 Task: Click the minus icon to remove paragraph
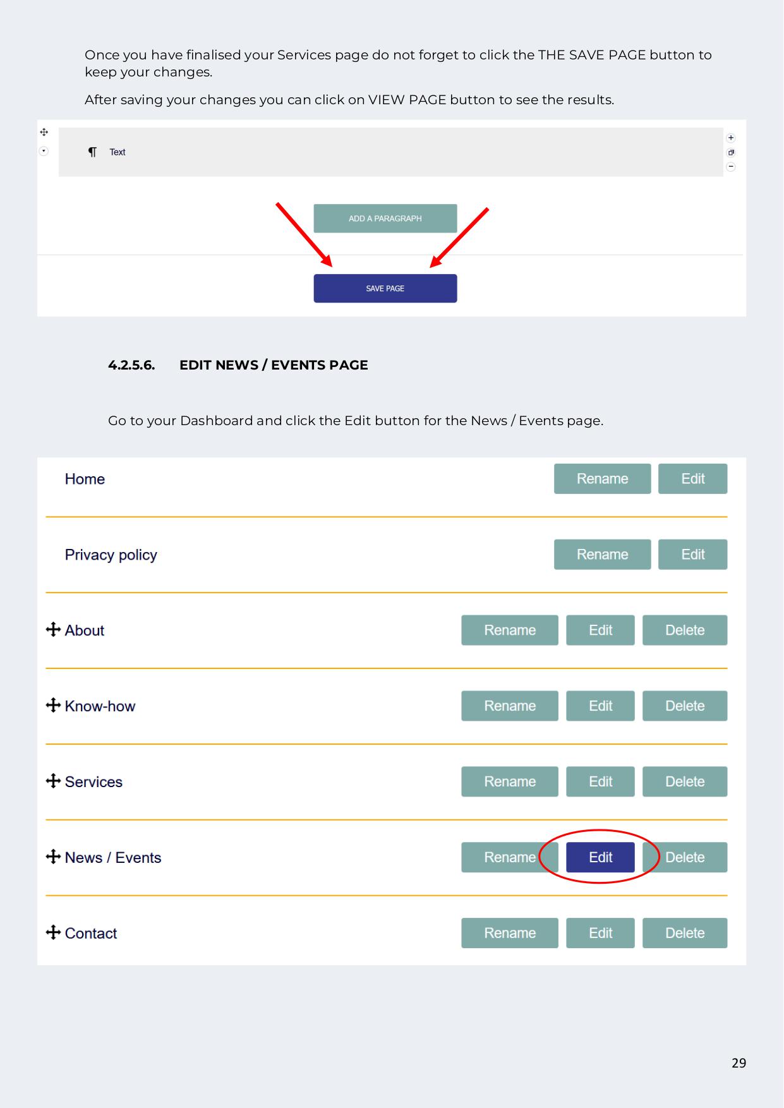(x=731, y=167)
